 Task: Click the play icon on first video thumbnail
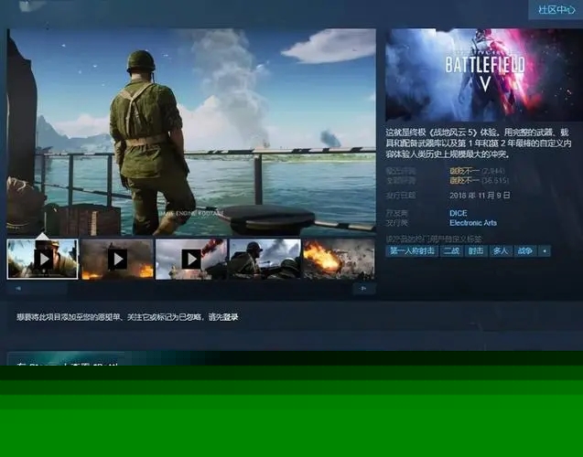[x=44, y=260]
